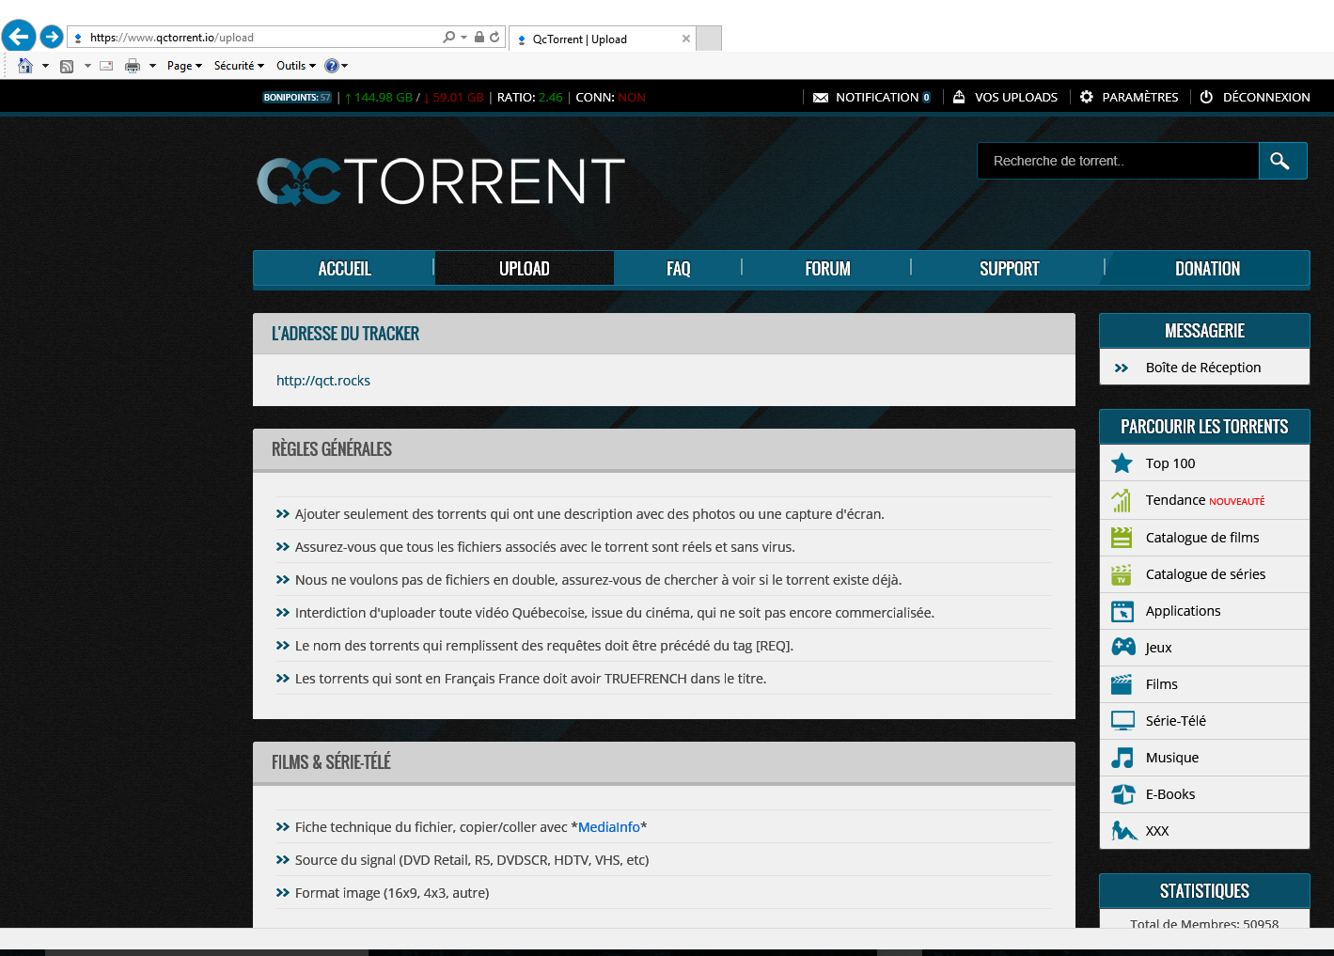Click the chart icon for Tendance
This screenshot has width=1334, height=956.
(x=1122, y=500)
